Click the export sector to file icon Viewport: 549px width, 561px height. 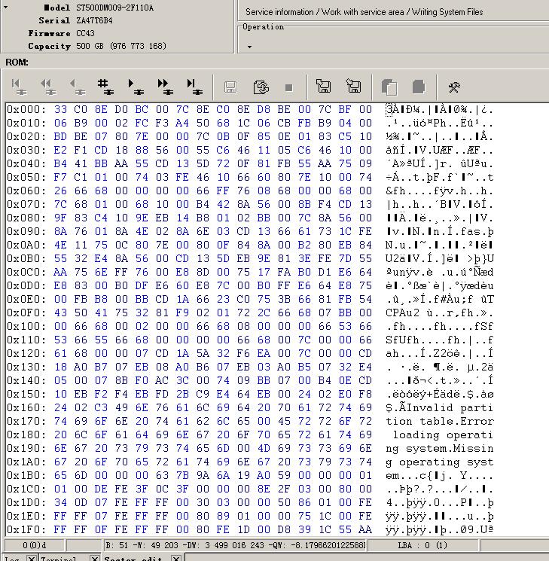324,87
